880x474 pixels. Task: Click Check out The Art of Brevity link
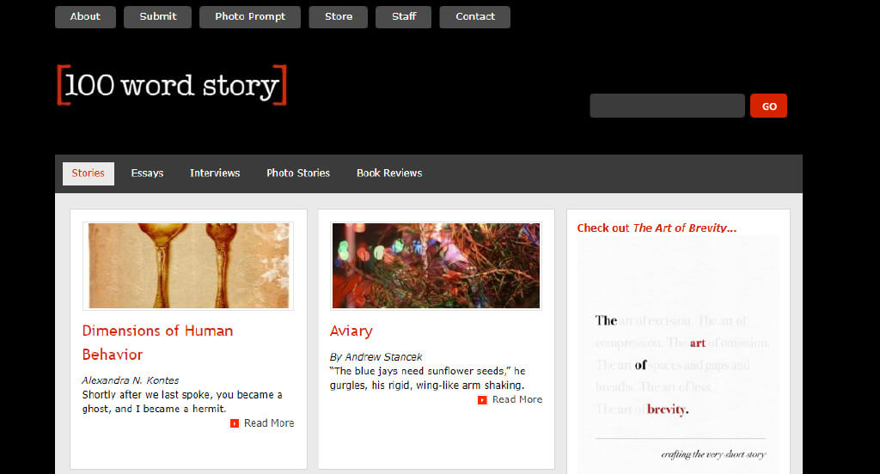point(657,228)
